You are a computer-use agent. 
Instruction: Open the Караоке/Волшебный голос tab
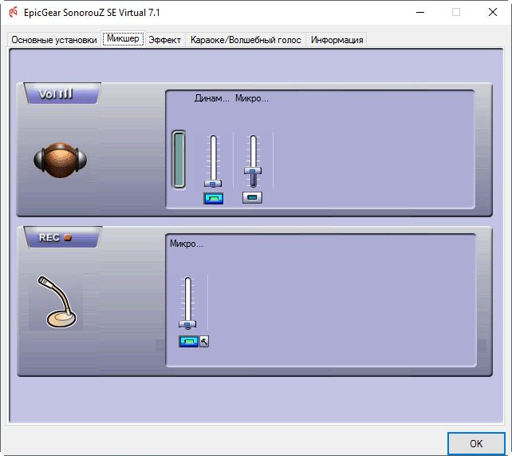[x=246, y=40]
